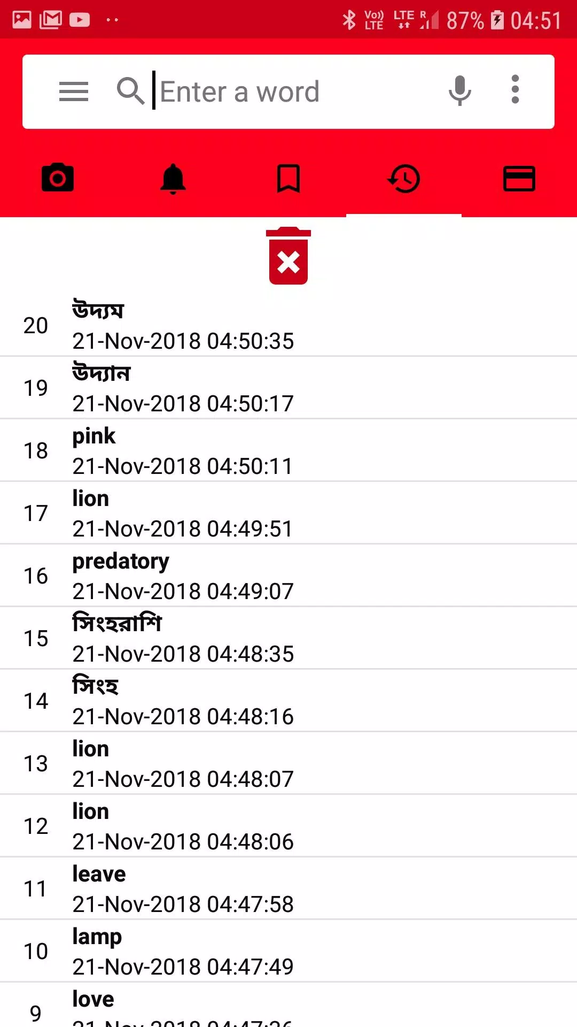Select the 'lamp' history item
The image size is (577, 1027).
pos(288,951)
